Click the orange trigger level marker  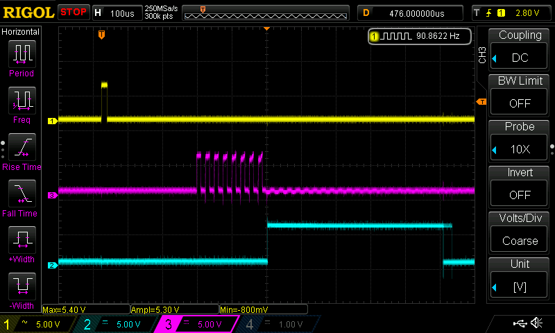[x=480, y=102]
